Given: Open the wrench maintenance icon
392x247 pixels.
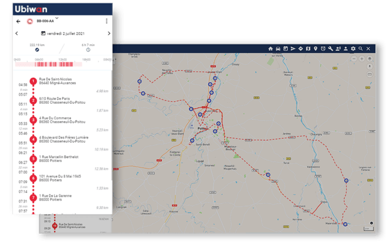Looking at the screenshot, I should [x=331, y=49].
